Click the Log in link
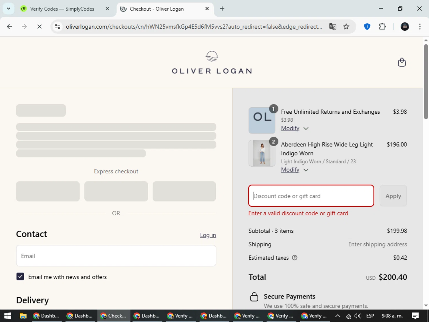429x322 pixels. pos(208,235)
